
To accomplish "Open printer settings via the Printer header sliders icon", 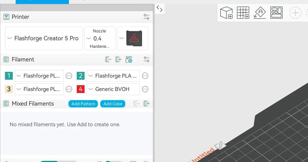I will [146, 17].
